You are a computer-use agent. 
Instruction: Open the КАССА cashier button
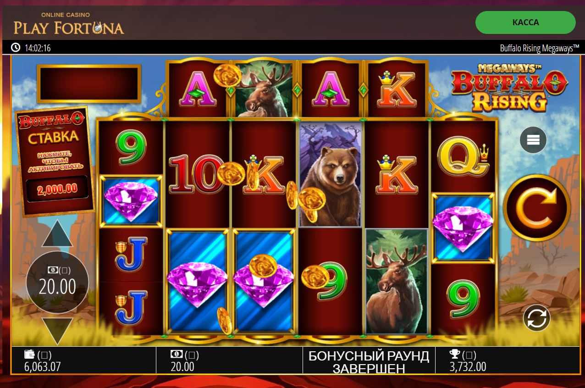525,22
